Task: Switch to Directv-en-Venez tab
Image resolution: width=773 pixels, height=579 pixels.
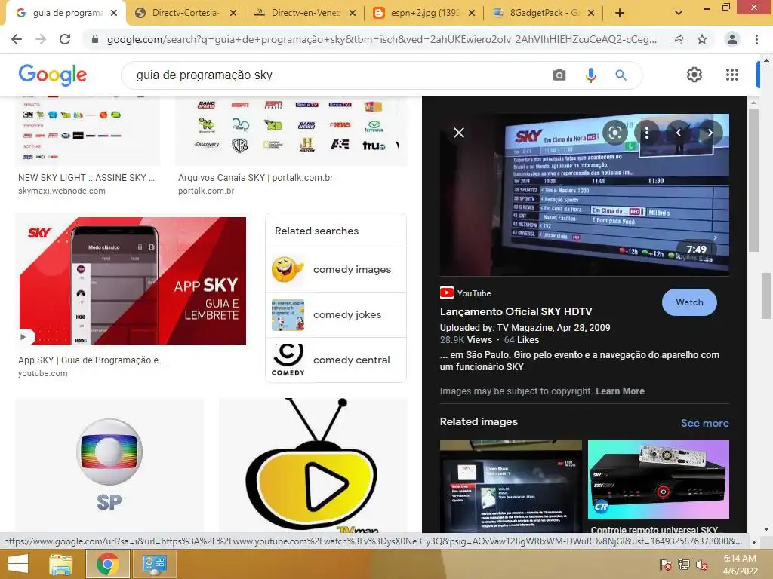Action: click(x=305, y=13)
